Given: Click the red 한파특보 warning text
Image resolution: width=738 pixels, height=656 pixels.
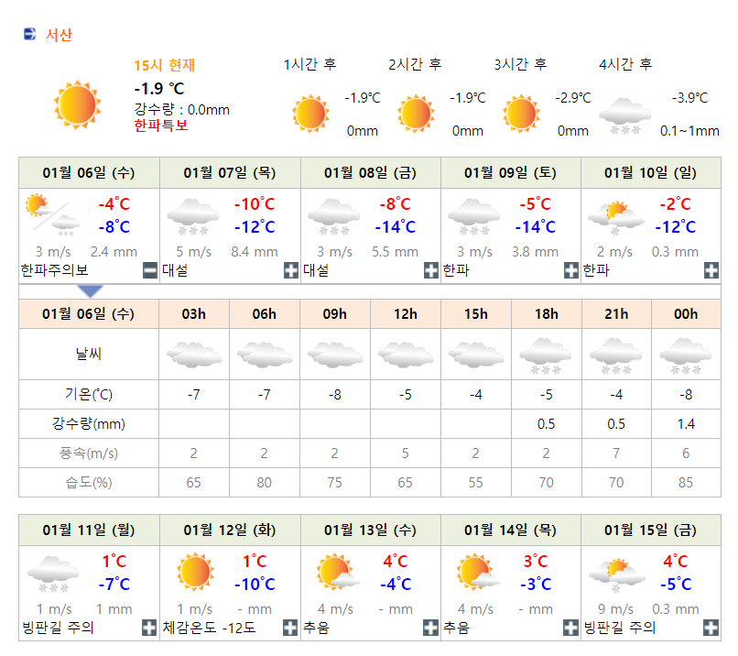Looking at the screenshot, I should [x=161, y=126].
